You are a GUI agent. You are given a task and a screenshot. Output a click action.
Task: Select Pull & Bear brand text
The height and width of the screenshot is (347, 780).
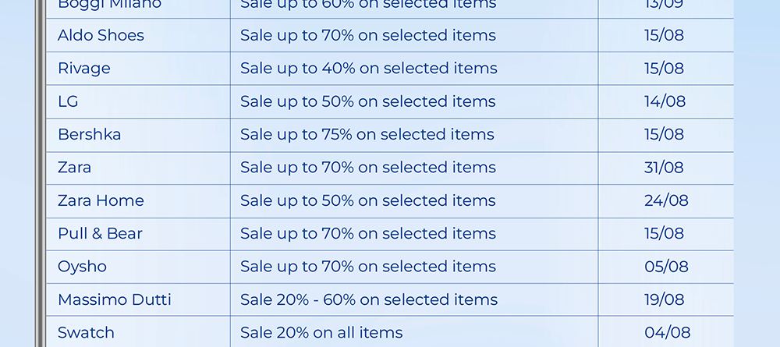click(100, 233)
